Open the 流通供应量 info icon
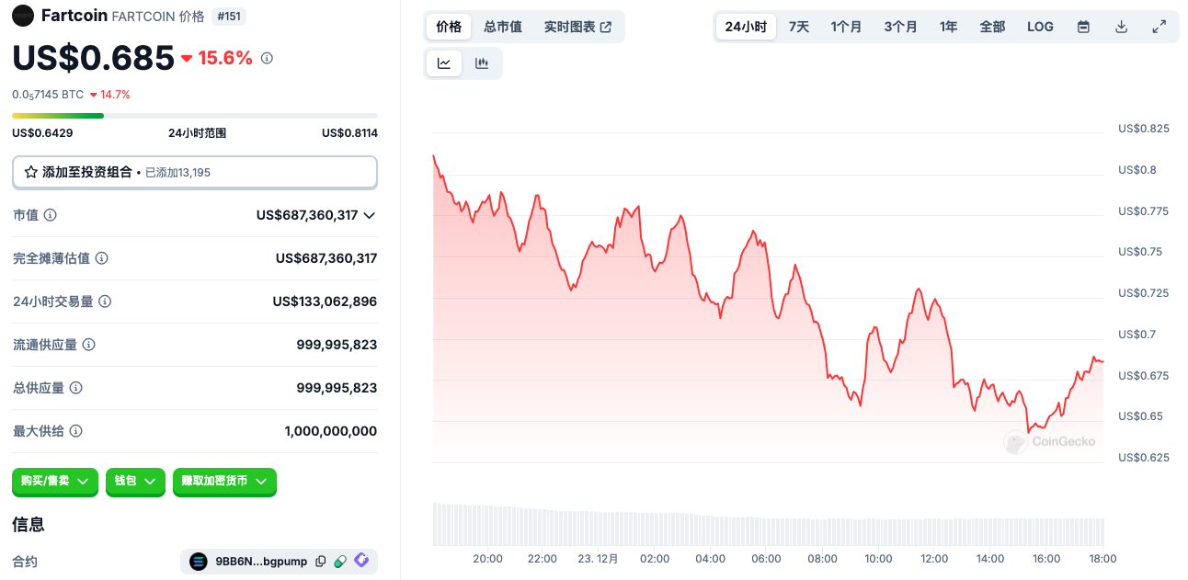 pyautogui.click(x=89, y=345)
